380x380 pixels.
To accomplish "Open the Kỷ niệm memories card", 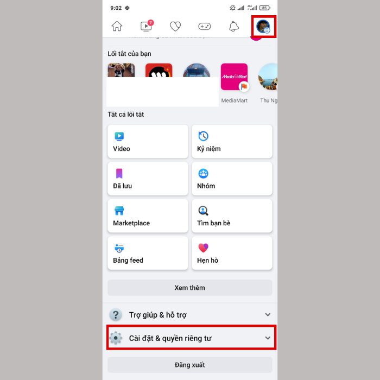I will (232, 142).
